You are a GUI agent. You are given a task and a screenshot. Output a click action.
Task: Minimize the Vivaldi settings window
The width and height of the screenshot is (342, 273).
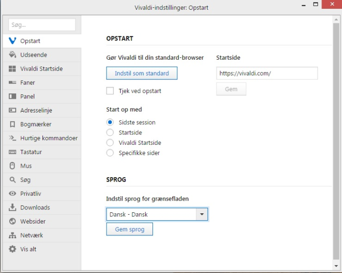click(x=303, y=4)
